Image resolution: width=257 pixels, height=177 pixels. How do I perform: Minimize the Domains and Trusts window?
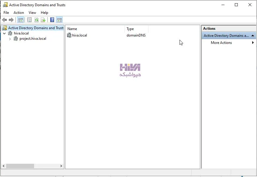coord(223,5)
